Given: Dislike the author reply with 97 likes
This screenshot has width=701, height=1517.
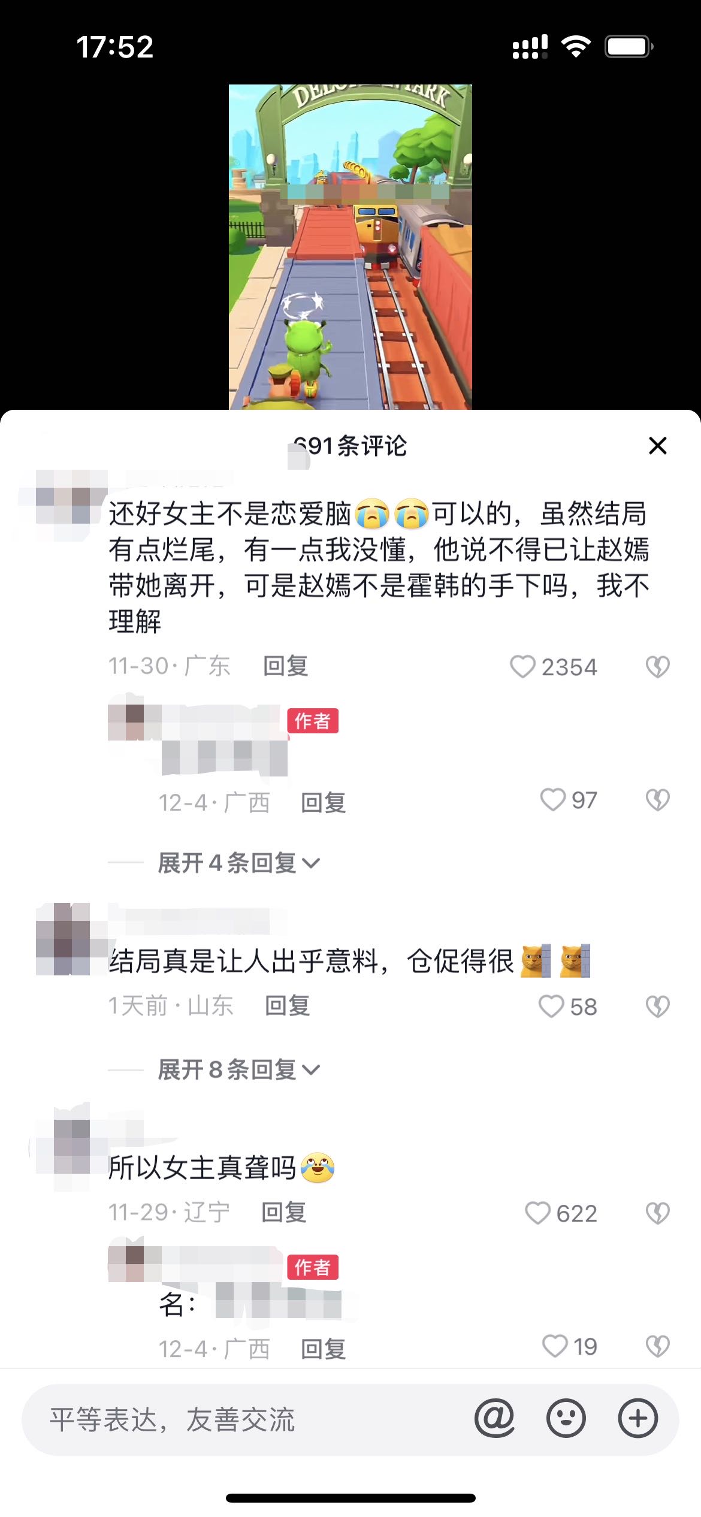Looking at the screenshot, I should pyautogui.click(x=657, y=800).
